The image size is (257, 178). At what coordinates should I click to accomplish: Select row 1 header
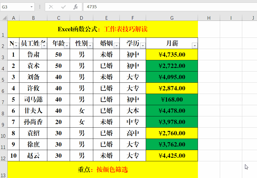tap(4, 29)
